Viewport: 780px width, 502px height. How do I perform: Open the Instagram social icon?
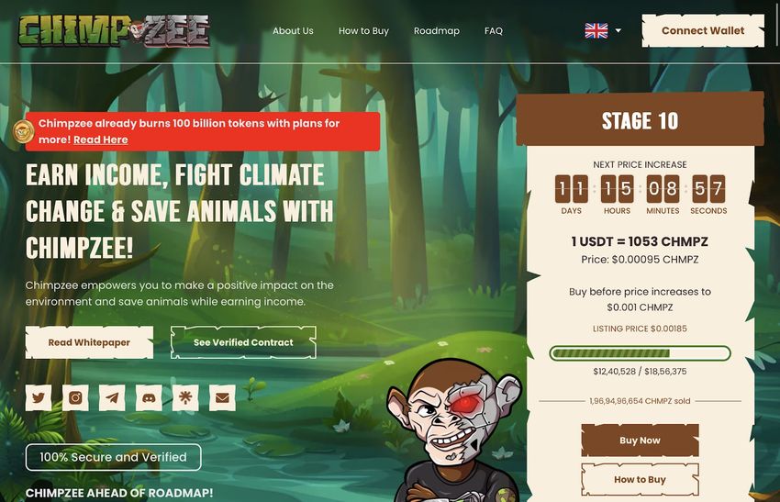(75, 397)
